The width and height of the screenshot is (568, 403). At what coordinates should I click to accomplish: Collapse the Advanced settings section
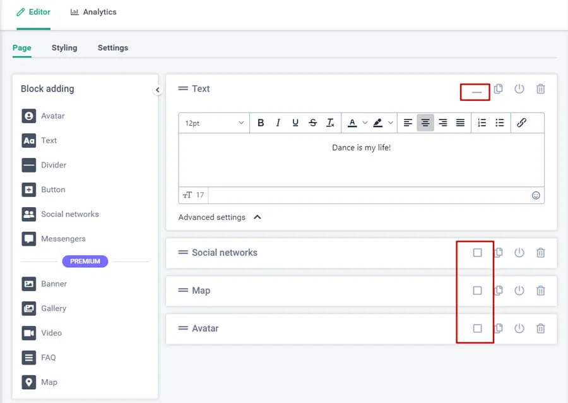tap(257, 217)
